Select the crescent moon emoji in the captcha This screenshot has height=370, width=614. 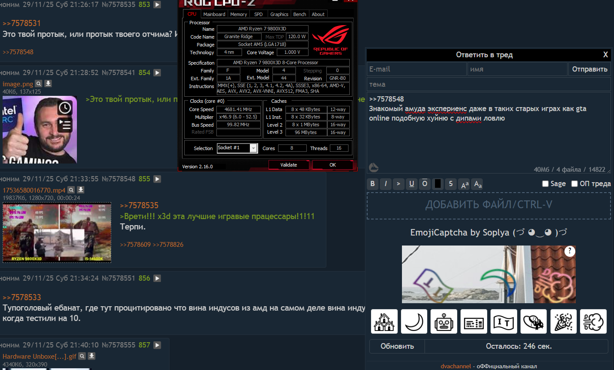click(x=414, y=321)
